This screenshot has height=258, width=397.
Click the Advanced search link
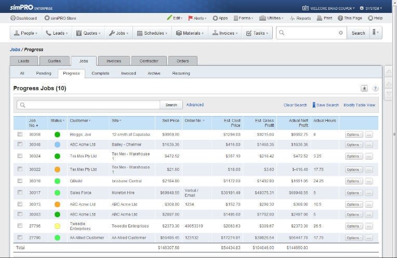click(x=195, y=105)
